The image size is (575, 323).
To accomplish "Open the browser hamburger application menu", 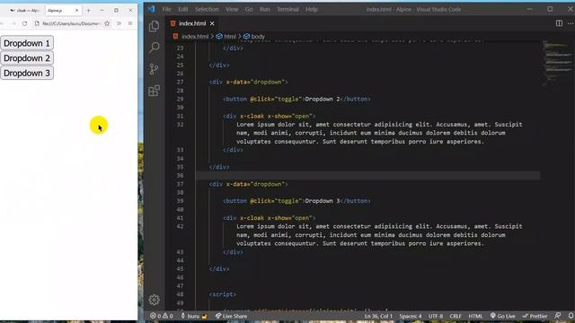I will pyautogui.click(x=130, y=23).
